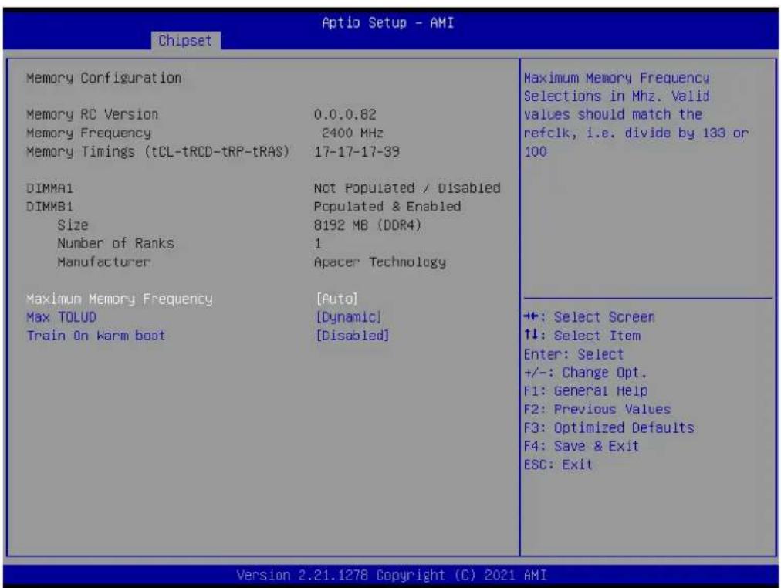Click the Enter: Select help line

click(x=574, y=354)
